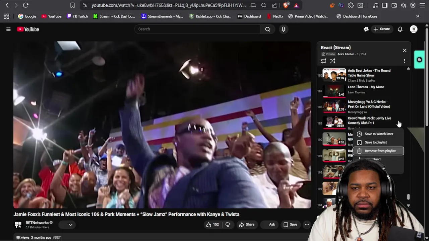Open the more actions ellipsis under the video
429x241 pixels.
[307, 225]
